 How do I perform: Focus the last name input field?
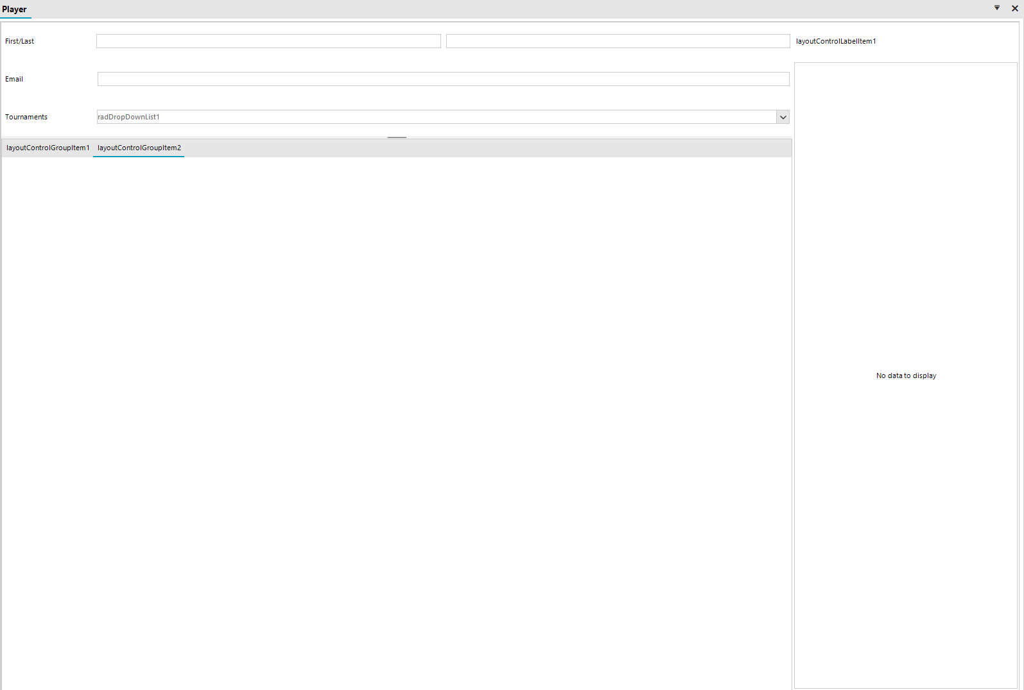pos(618,41)
